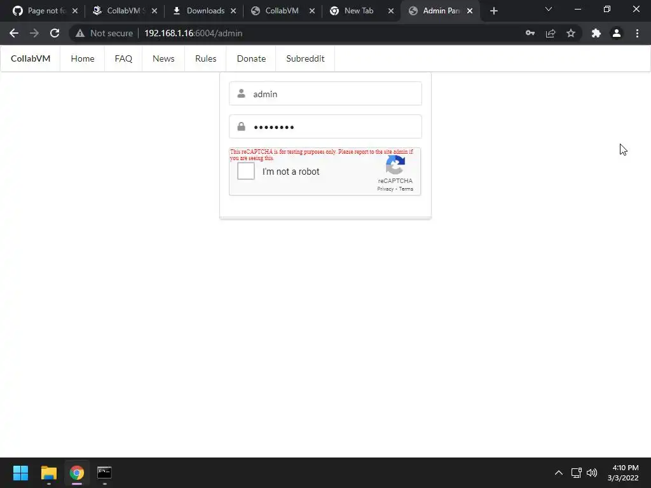Open File Explorer from the taskbar
This screenshot has width=651, height=488.
click(x=48, y=473)
